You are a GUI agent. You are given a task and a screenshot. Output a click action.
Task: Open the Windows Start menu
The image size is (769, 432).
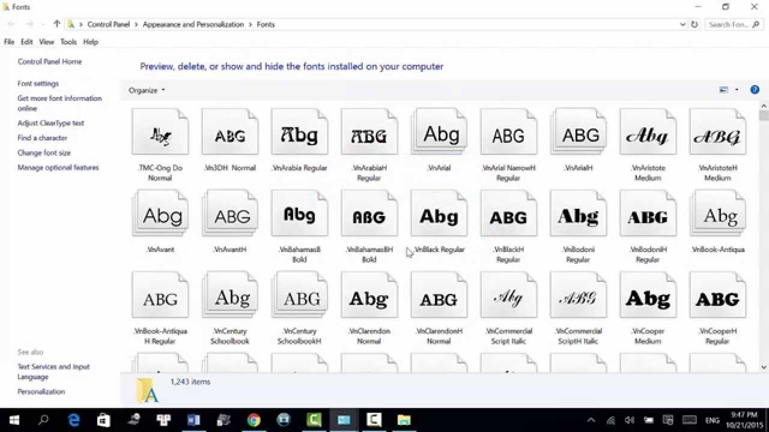pos(14,420)
